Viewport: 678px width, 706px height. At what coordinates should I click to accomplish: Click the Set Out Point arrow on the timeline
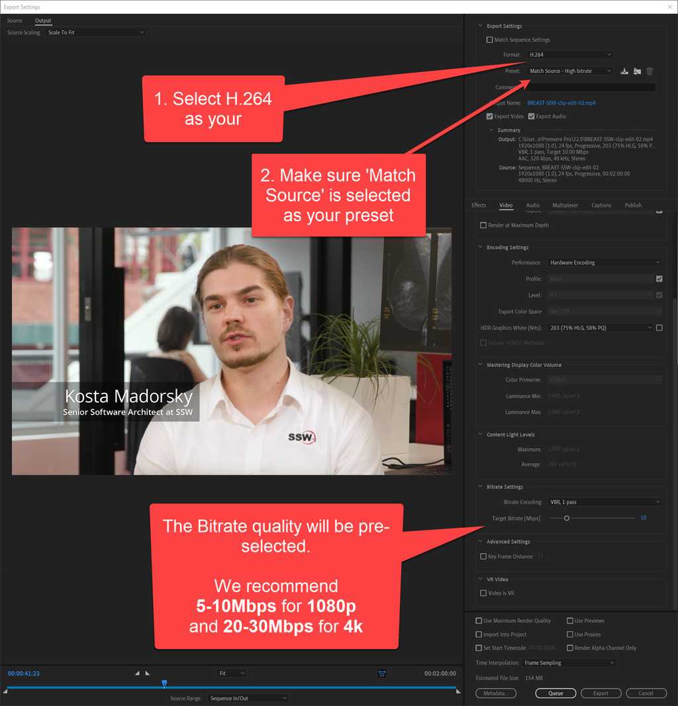pyautogui.click(x=147, y=673)
